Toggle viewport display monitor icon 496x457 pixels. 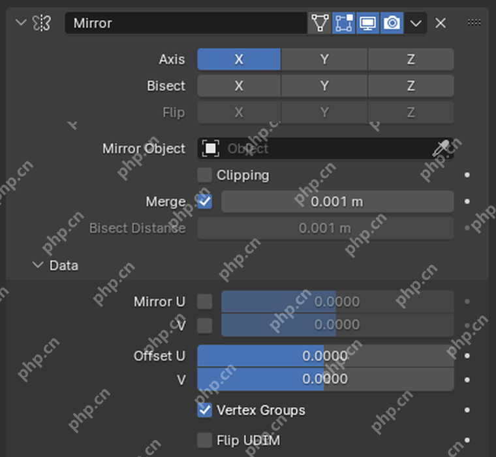click(x=368, y=23)
